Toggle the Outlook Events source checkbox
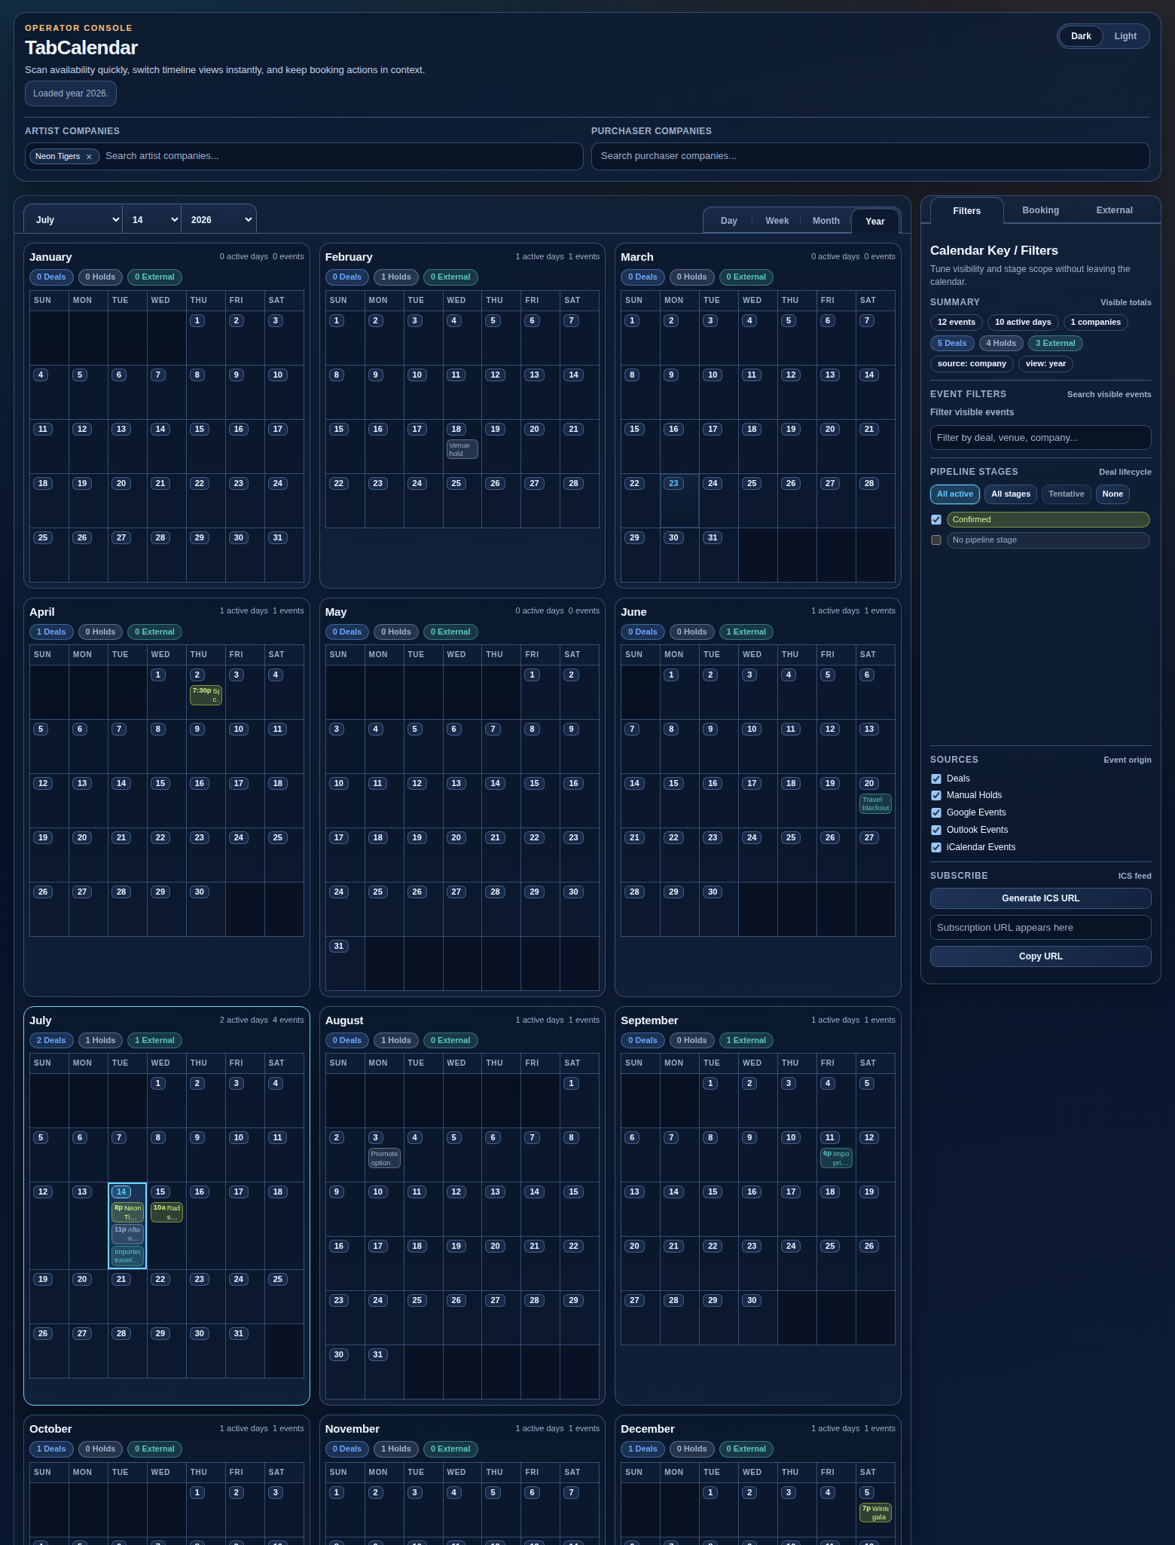 click(x=936, y=830)
